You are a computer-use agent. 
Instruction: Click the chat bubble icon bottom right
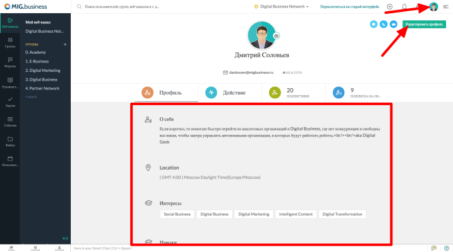pos(433,248)
